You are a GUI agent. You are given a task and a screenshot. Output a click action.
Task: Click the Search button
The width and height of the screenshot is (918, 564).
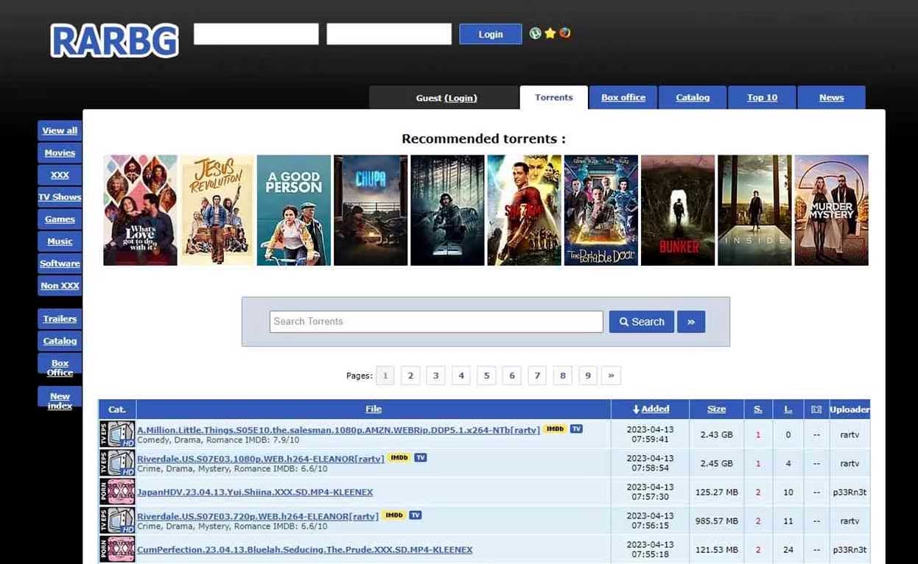tap(642, 322)
